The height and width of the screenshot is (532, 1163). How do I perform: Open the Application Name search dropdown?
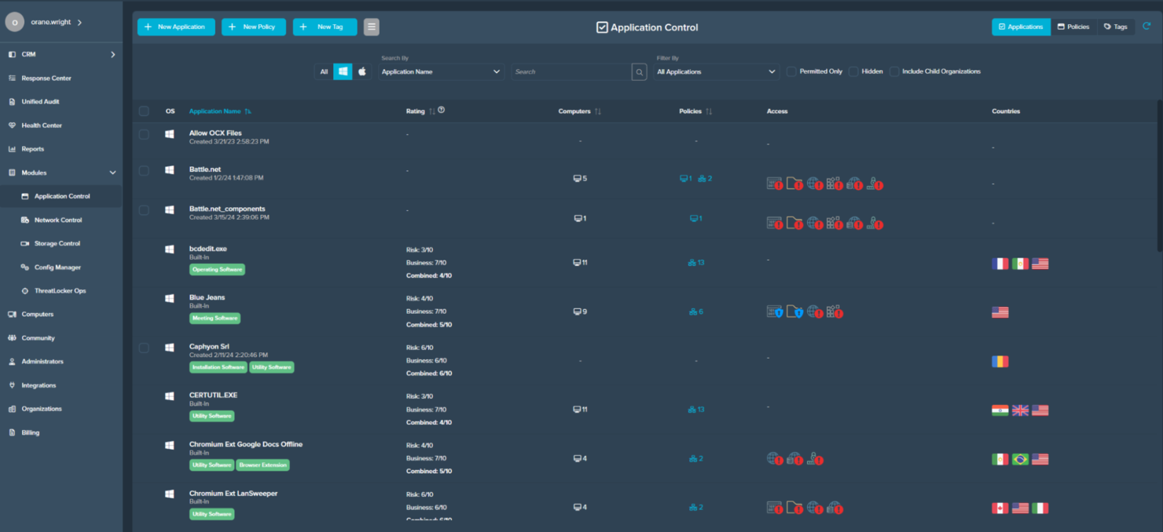coord(440,71)
